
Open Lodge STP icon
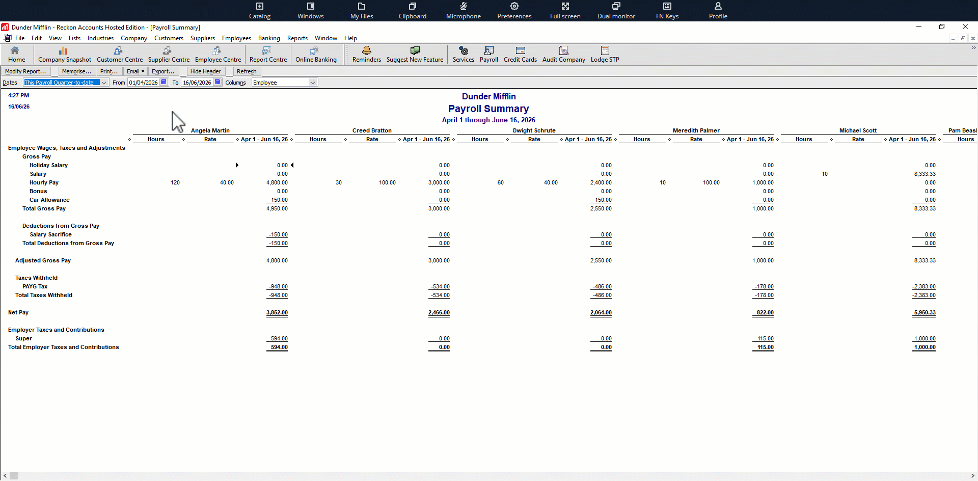click(605, 55)
